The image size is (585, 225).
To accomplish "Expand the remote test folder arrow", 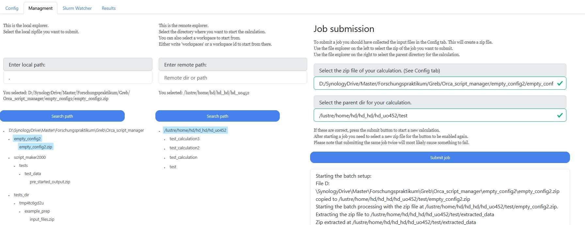I will pos(165,167).
